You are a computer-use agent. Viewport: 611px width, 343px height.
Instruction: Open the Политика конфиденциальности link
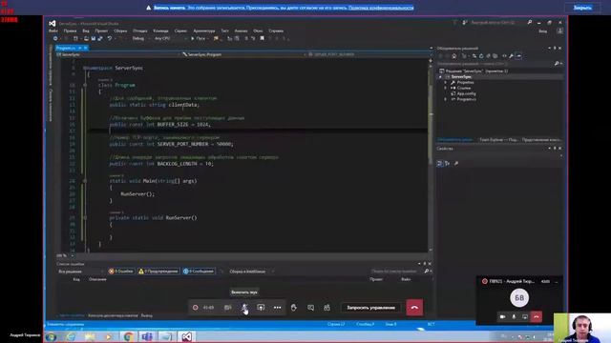(x=381, y=8)
